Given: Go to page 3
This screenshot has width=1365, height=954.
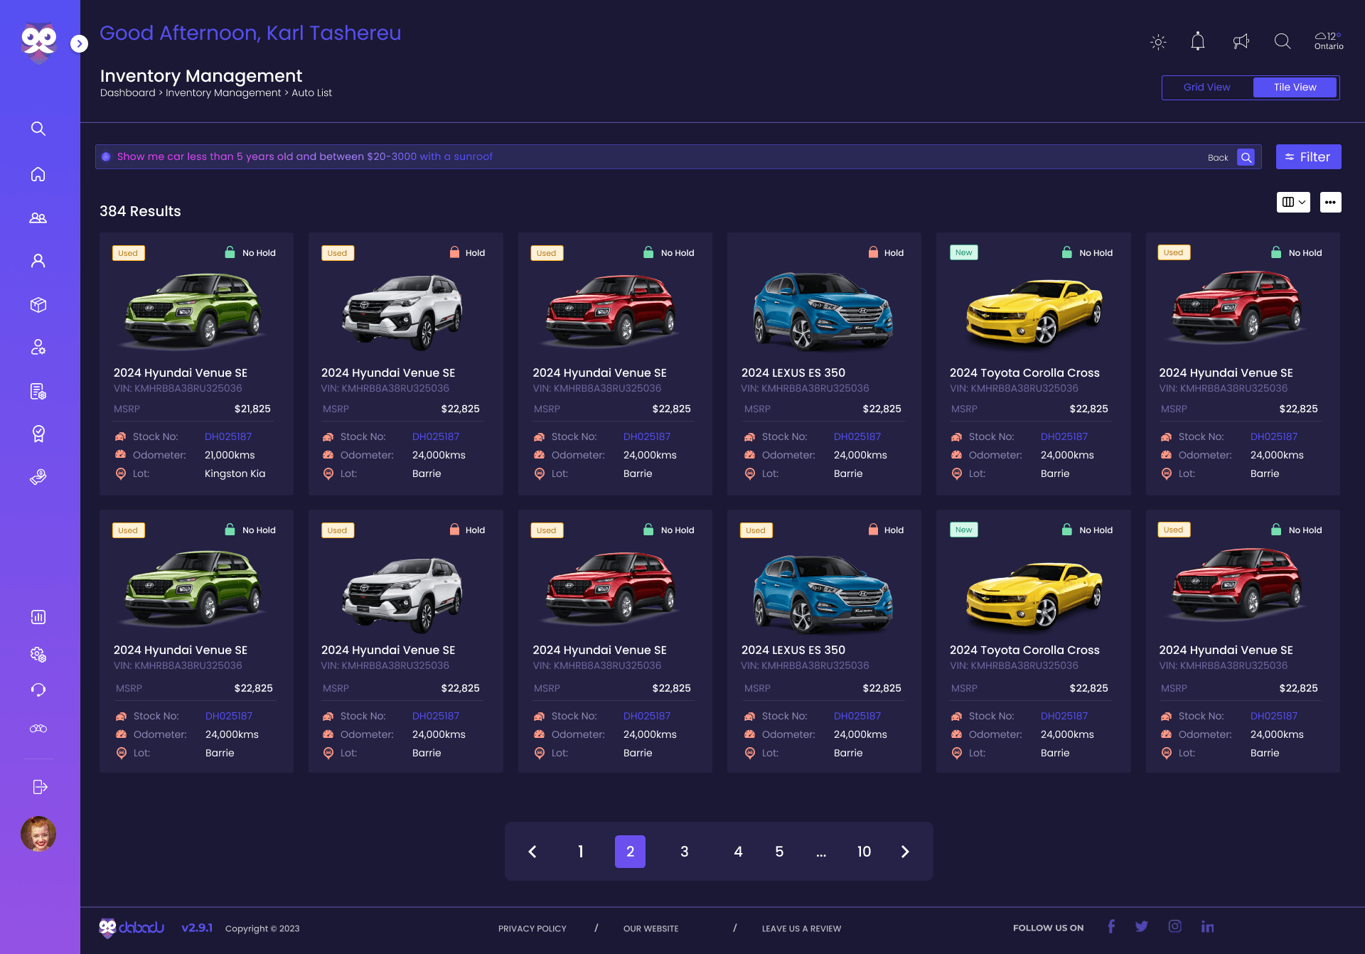Looking at the screenshot, I should (x=684, y=852).
